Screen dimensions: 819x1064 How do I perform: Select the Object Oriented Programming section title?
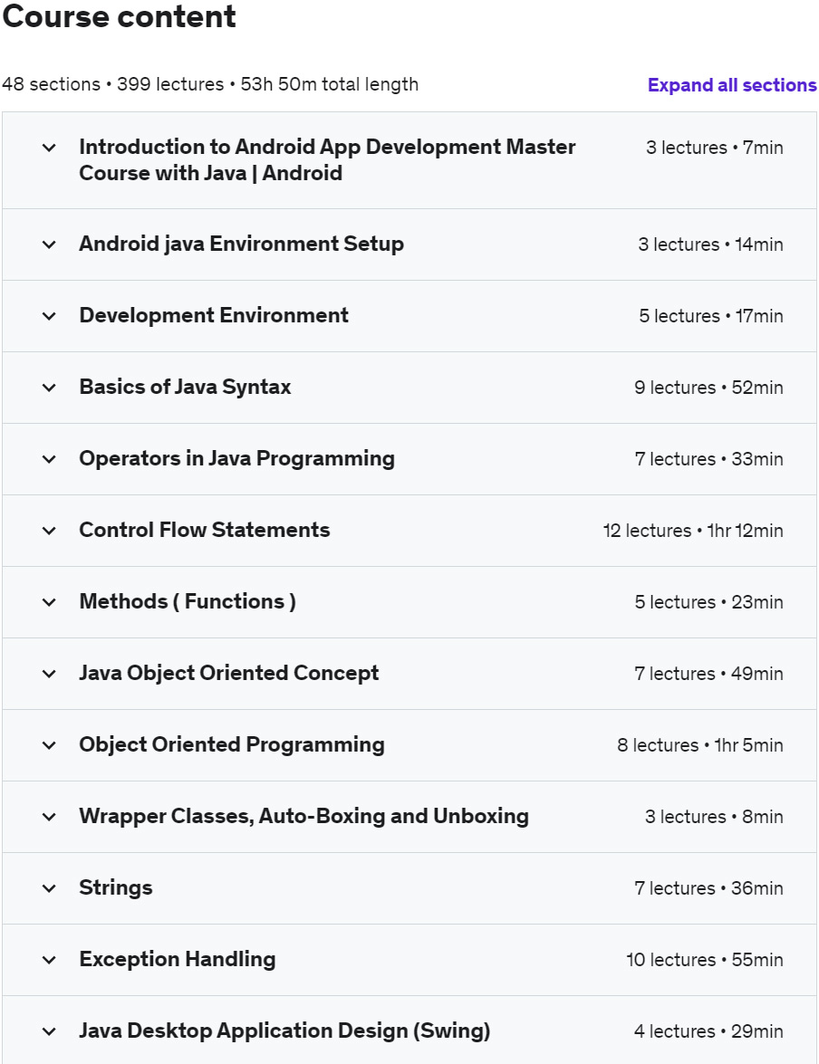(232, 744)
